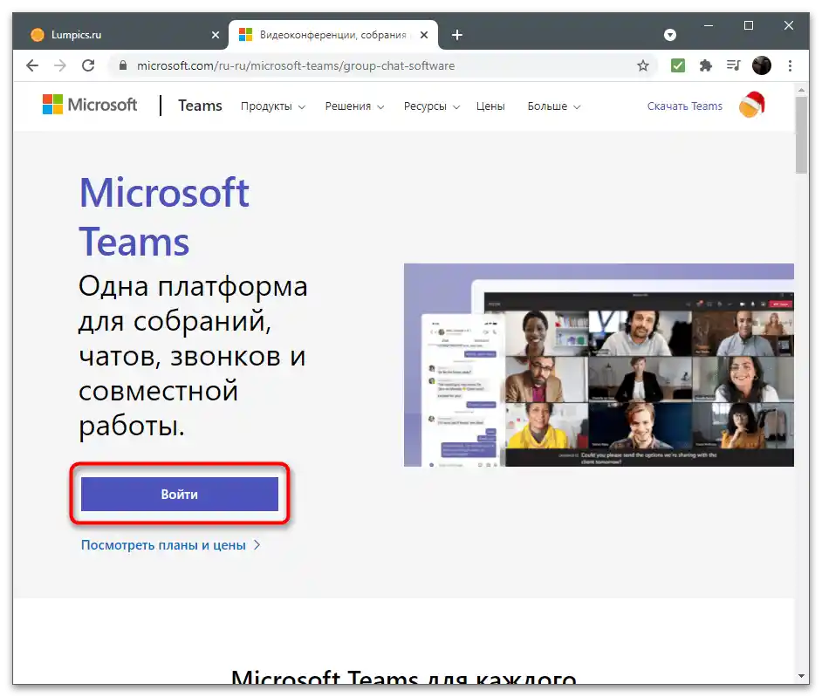Open the Extensions puzzle icon

click(706, 65)
